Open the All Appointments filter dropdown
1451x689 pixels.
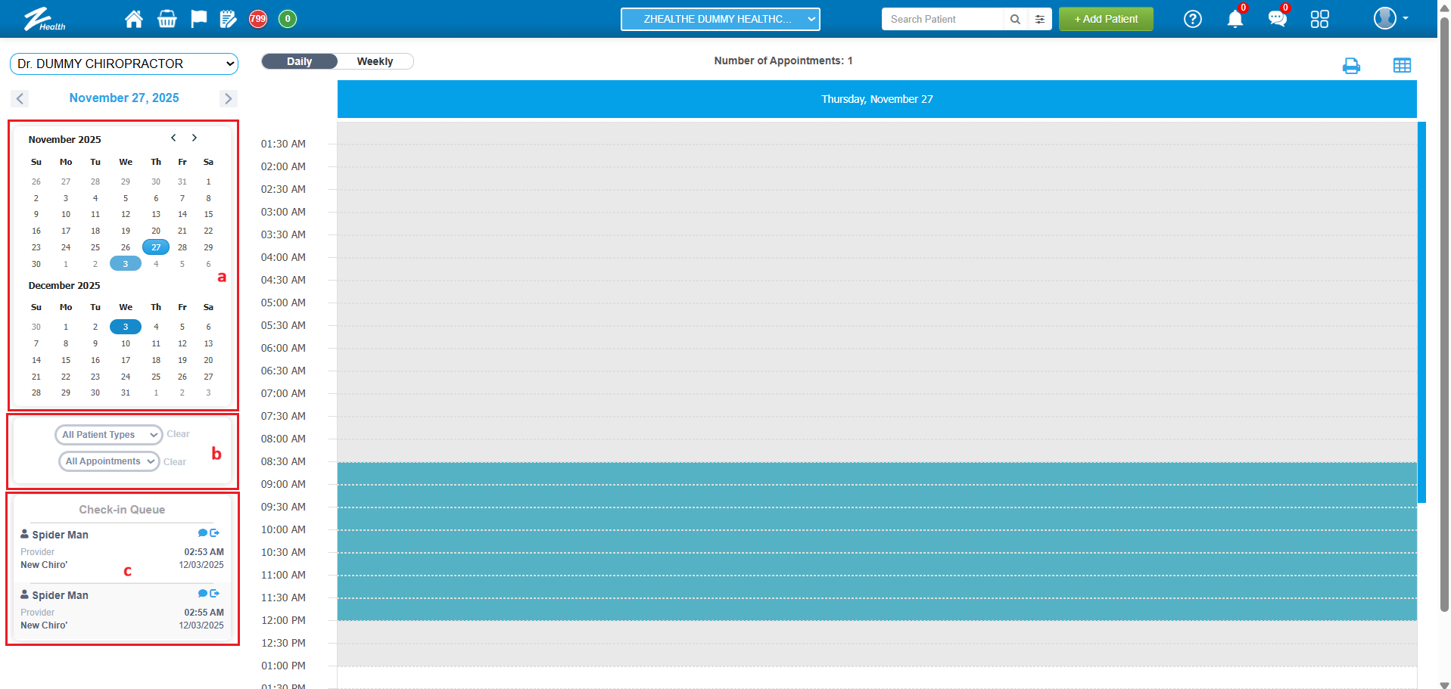(x=109, y=461)
